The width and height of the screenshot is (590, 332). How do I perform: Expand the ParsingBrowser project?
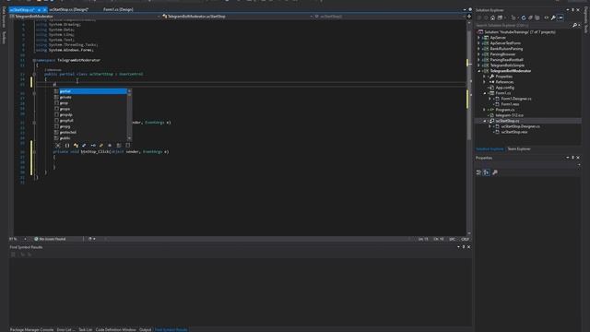[x=479, y=54]
